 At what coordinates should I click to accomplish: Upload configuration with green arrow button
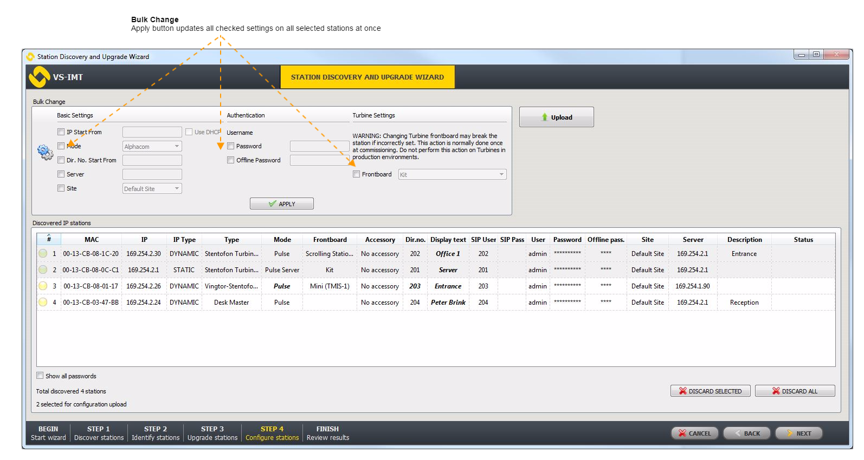(x=556, y=117)
